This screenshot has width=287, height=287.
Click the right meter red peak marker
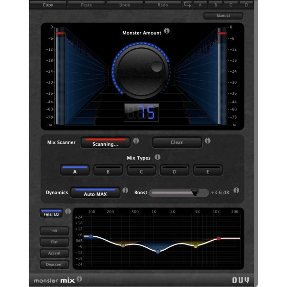(x=222, y=33)
